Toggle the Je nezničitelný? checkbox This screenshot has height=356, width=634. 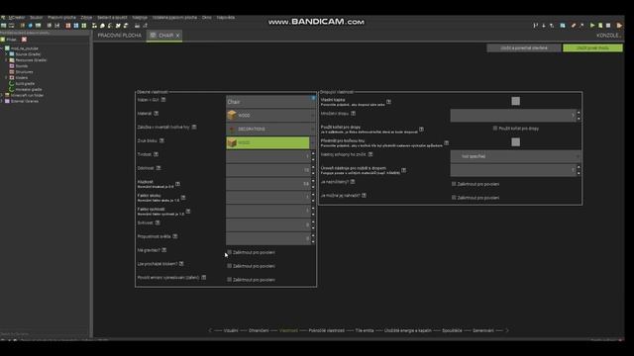[454, 184]
